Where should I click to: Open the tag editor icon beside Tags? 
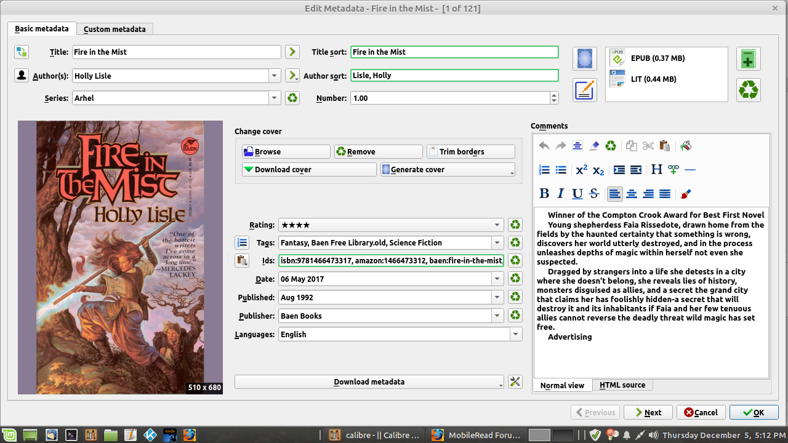pyautogui.click(x=242, y=242)
